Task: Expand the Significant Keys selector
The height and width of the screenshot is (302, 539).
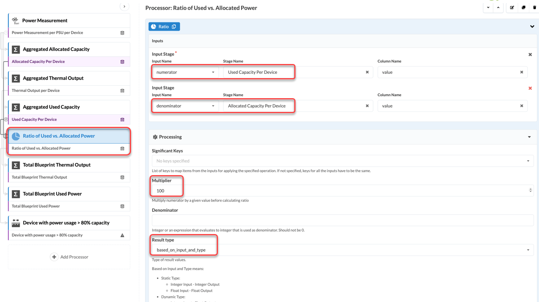Action: coord(528,161)
